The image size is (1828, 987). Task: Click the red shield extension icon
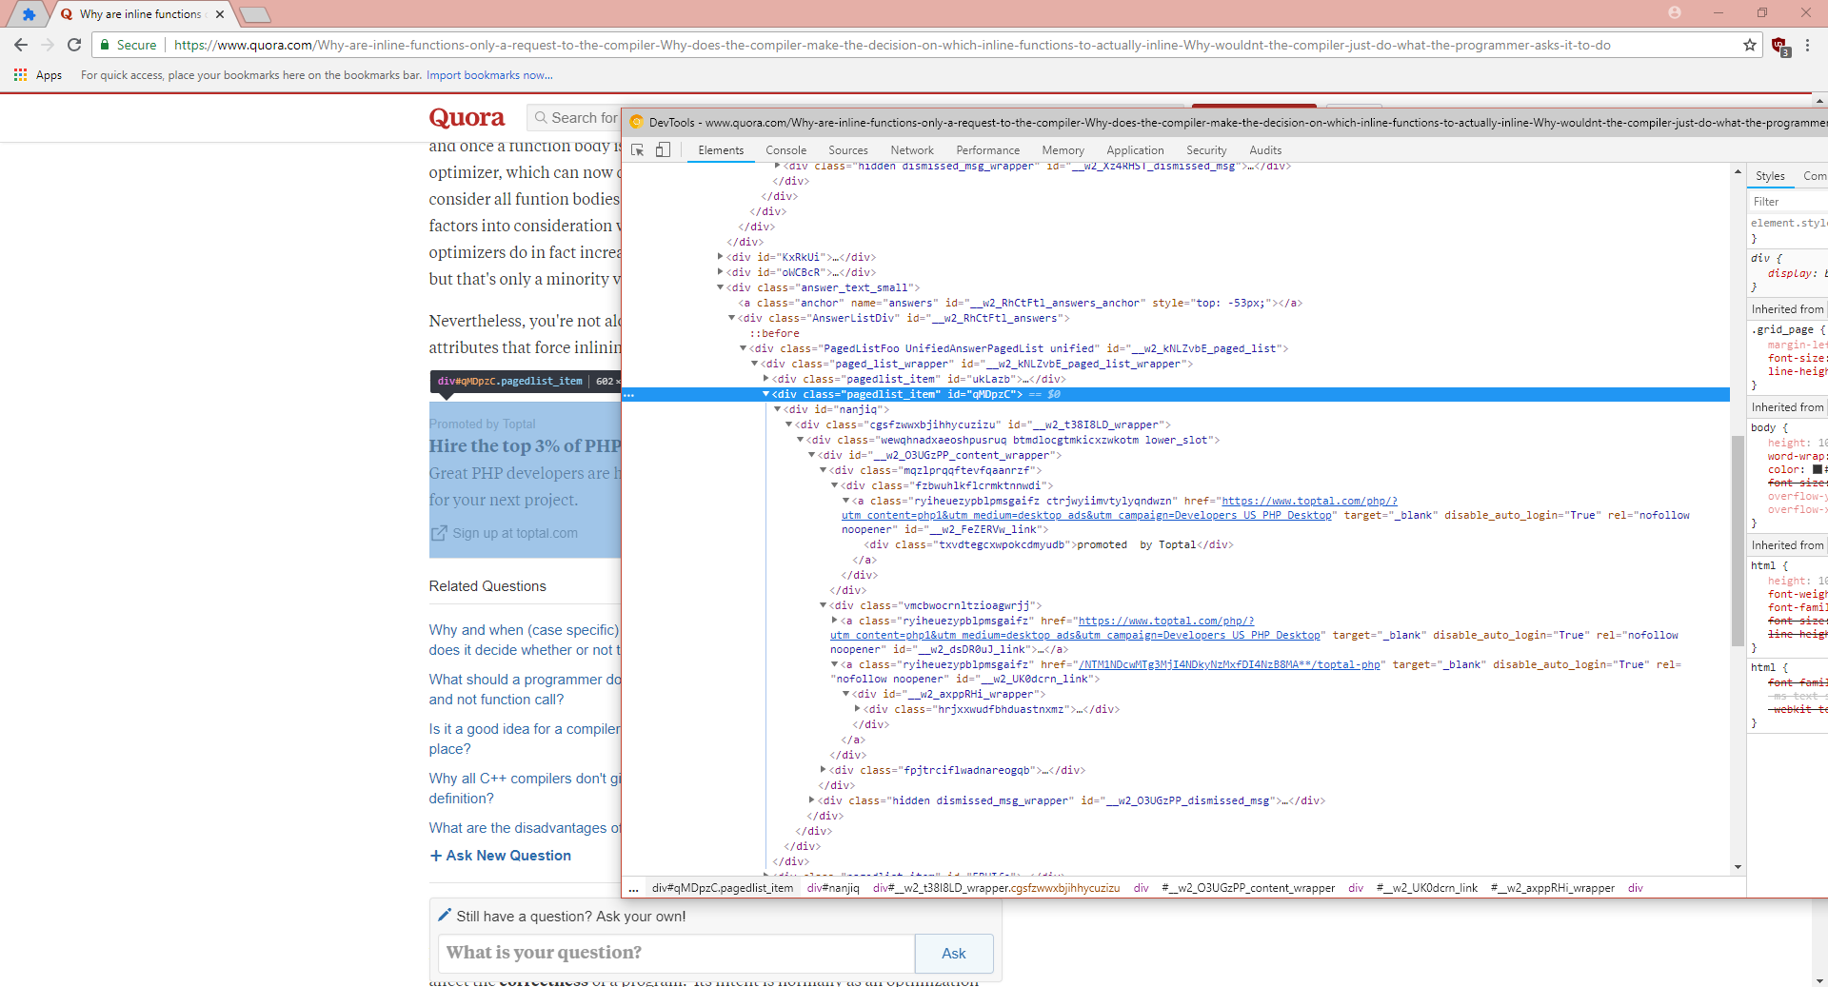coord(1779,46)
